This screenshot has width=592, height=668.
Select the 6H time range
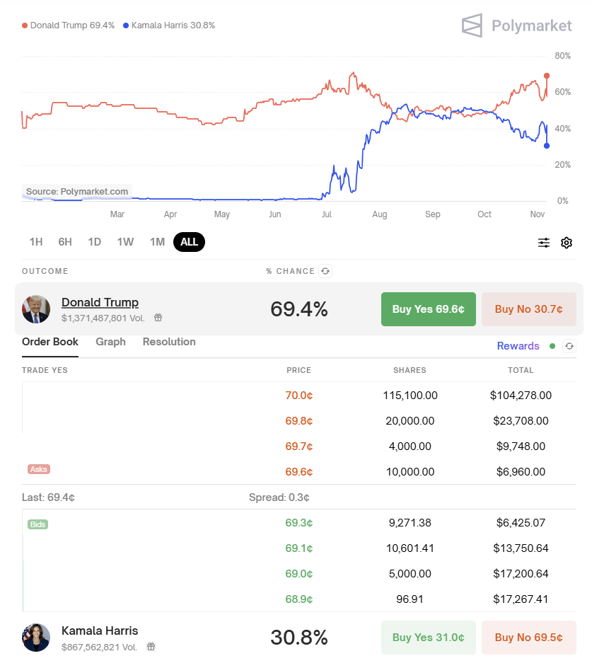65,242
